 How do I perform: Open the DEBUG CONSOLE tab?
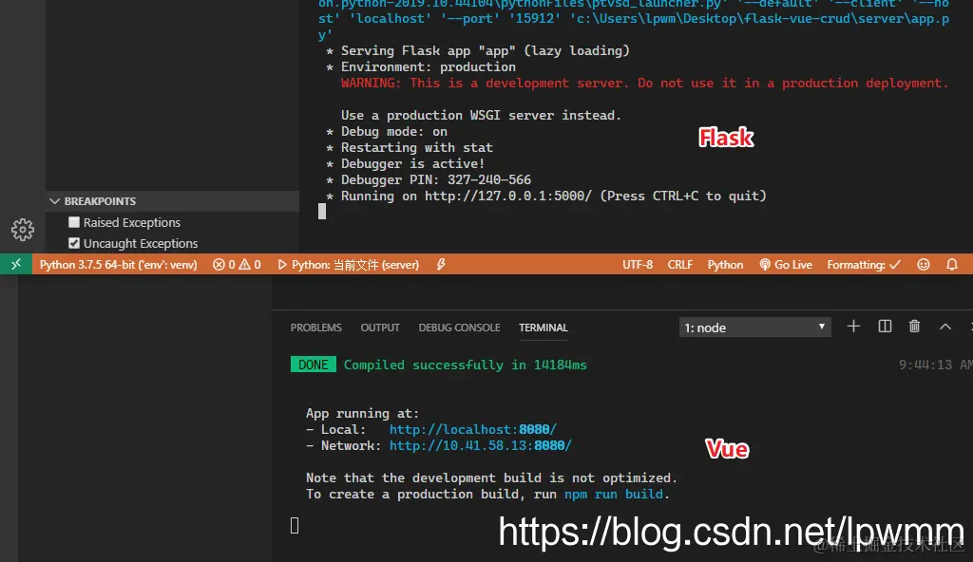(x=459, y=328)
